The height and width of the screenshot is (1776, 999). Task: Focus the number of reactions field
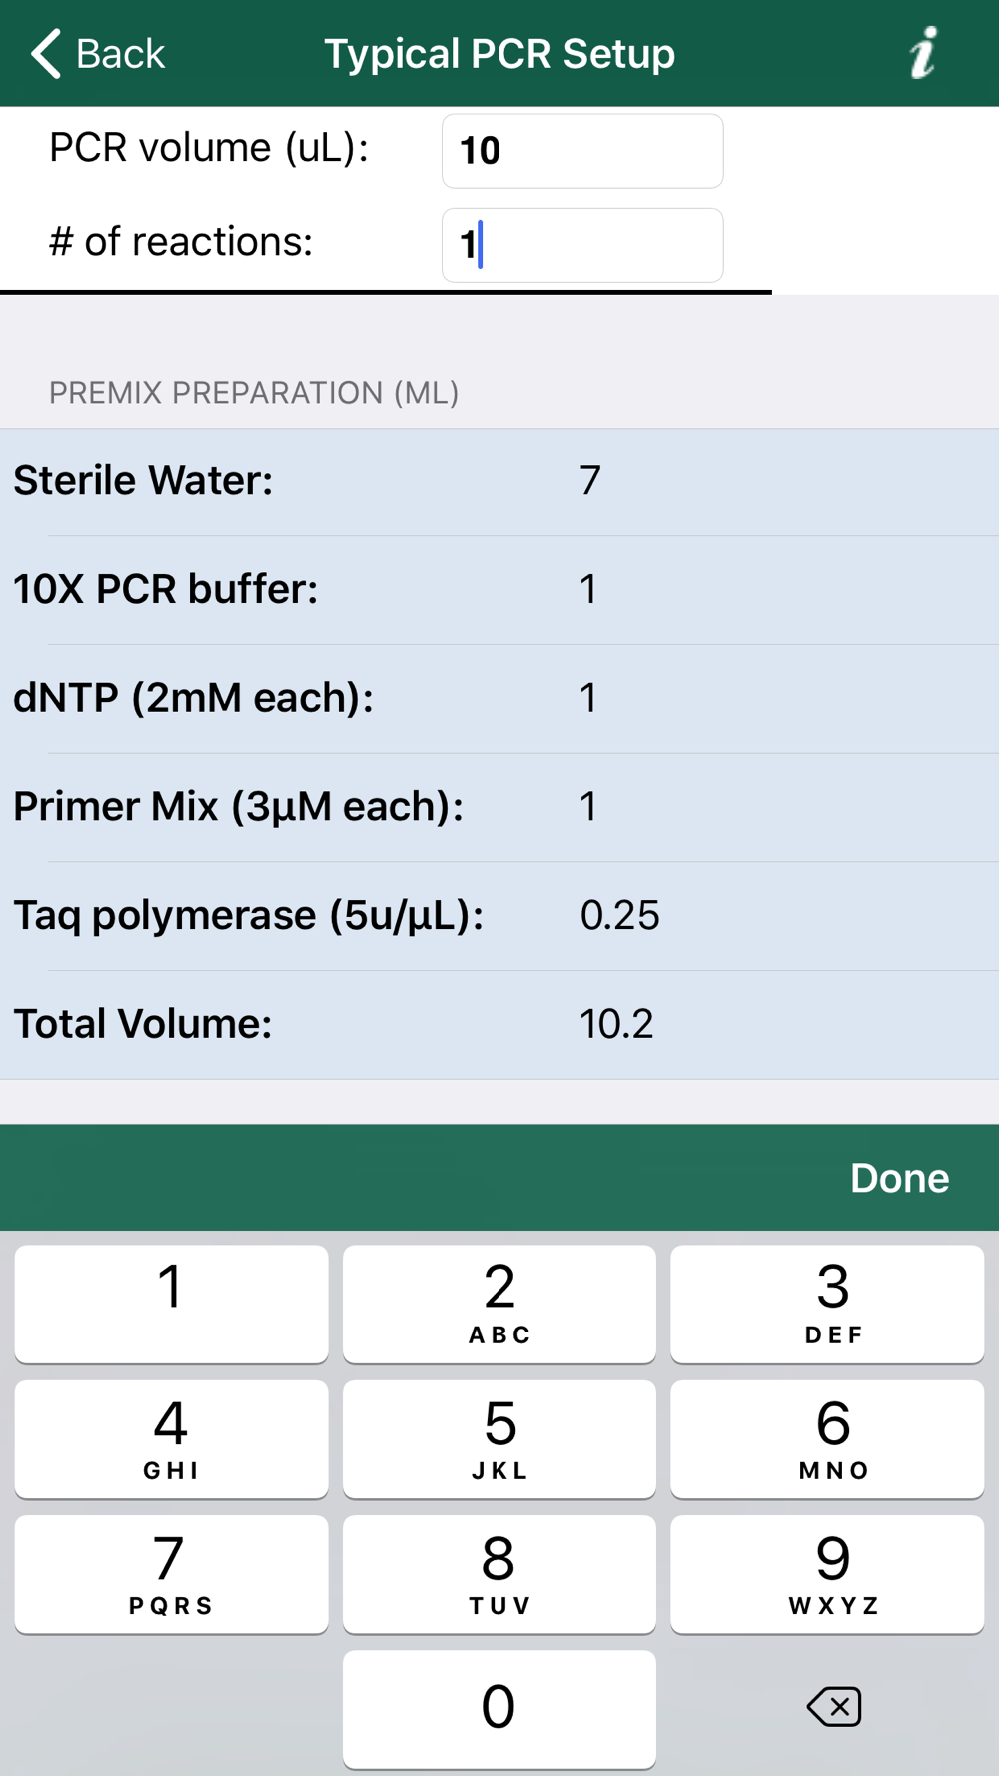582,245
